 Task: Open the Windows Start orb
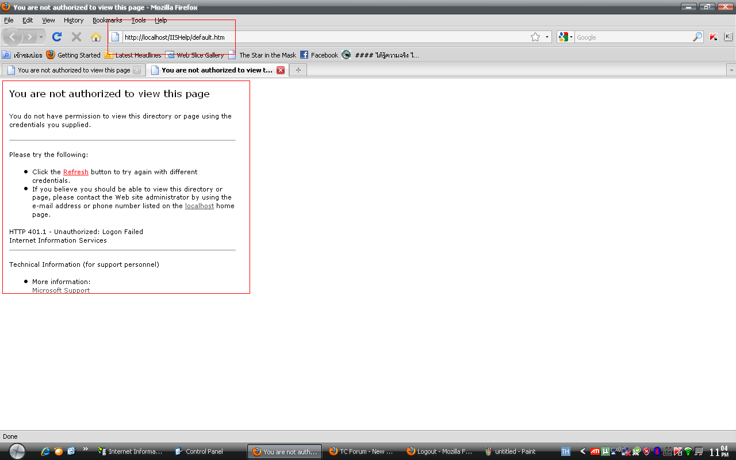click(17, 451)
